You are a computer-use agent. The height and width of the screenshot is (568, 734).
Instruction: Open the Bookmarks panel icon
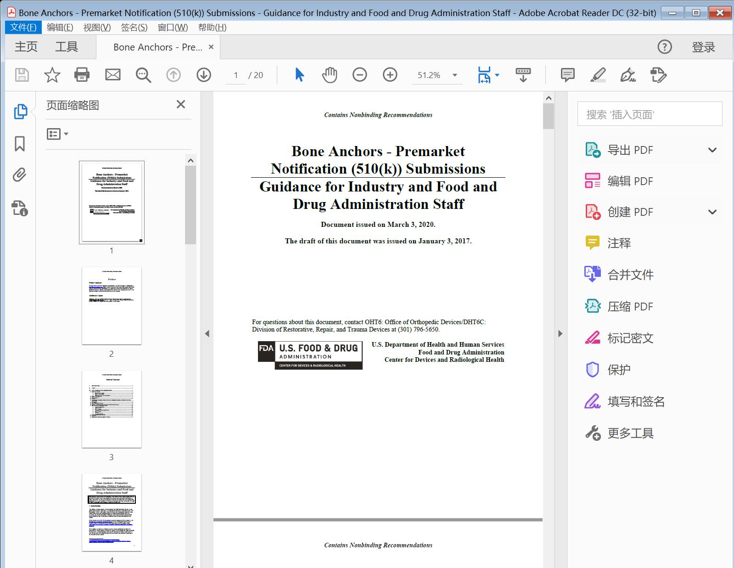point(20,144)
